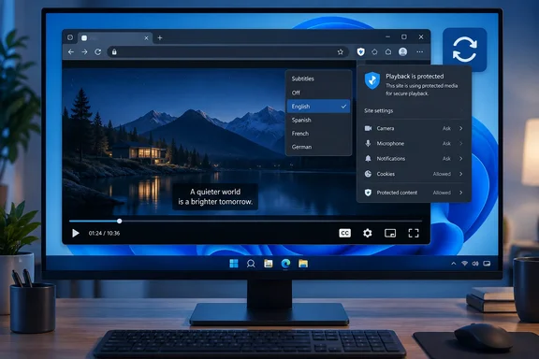The image size is (539, 359).
Task: Select German subtitles
Action: point(318,147)
